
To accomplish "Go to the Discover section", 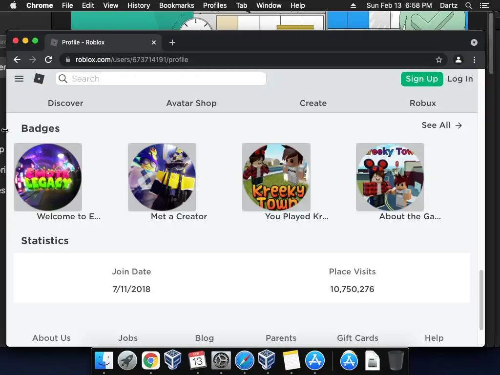I will [65, 103].
